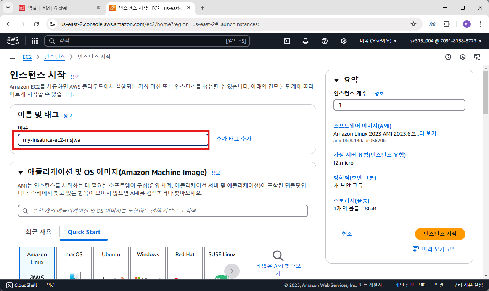This screenshot has height=291, width=489.
Task: Open the notifications bell
Action: pyautogui.click(x=306, y=41)
